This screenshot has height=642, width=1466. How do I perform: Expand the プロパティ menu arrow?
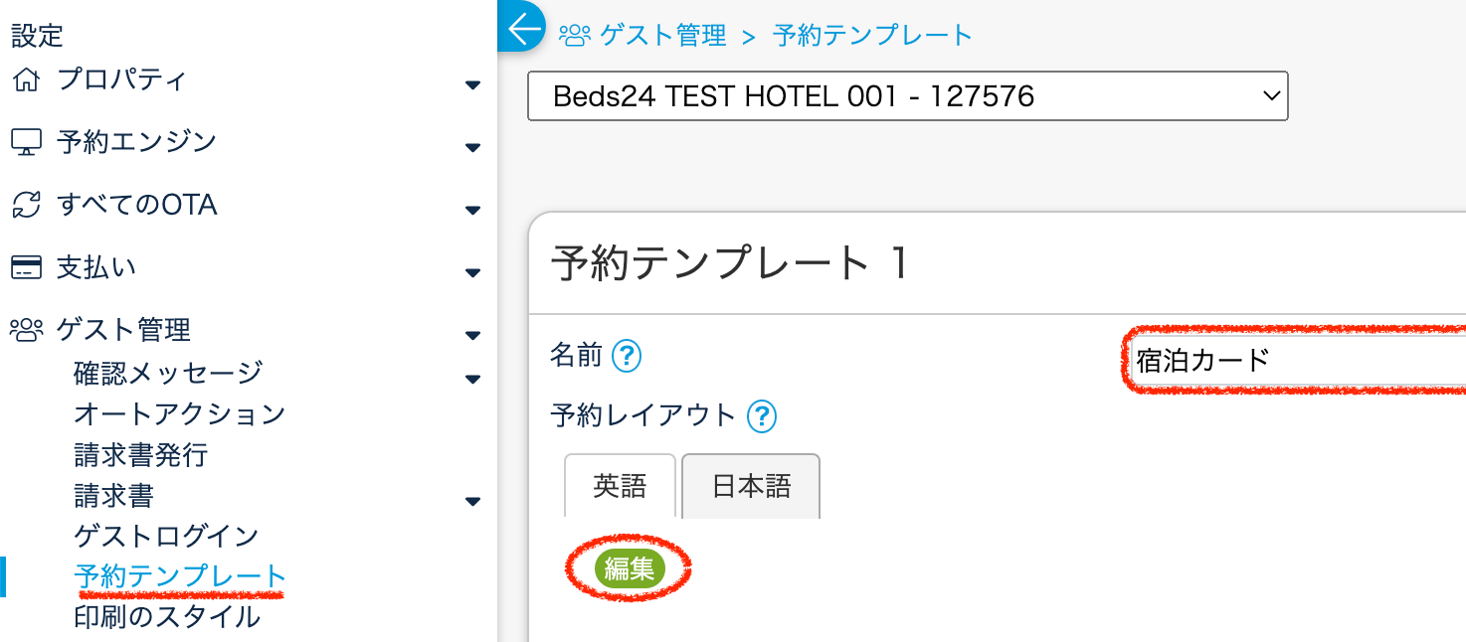click(473, 85)
